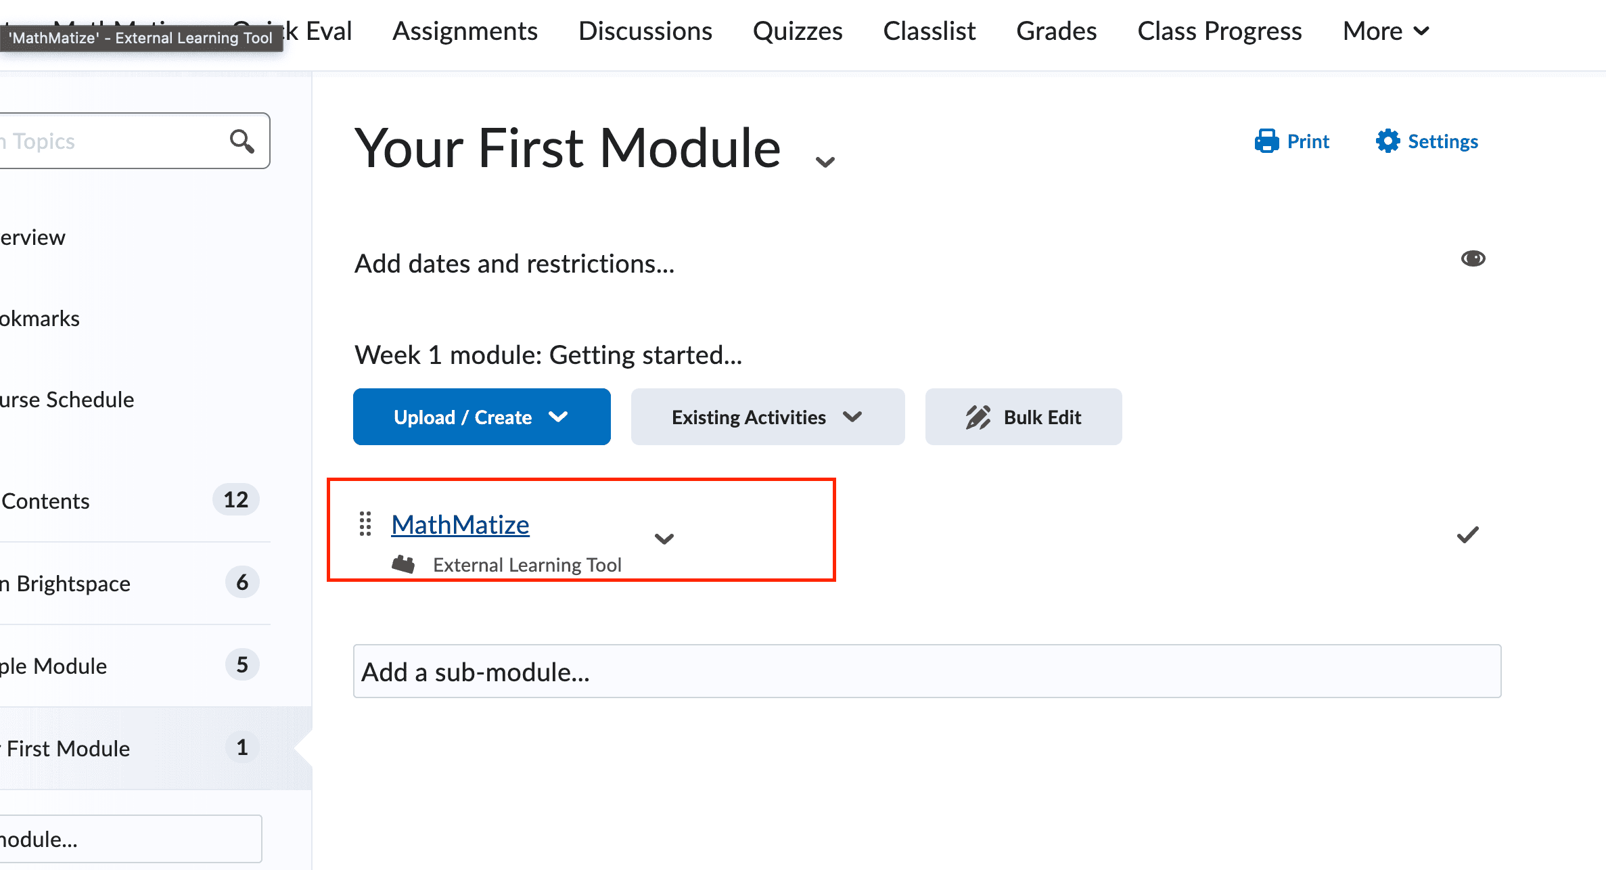The image size is (1606, 870).
Task: Click the MathMatize drag handle dots
Action: click(x=365, y=524)
